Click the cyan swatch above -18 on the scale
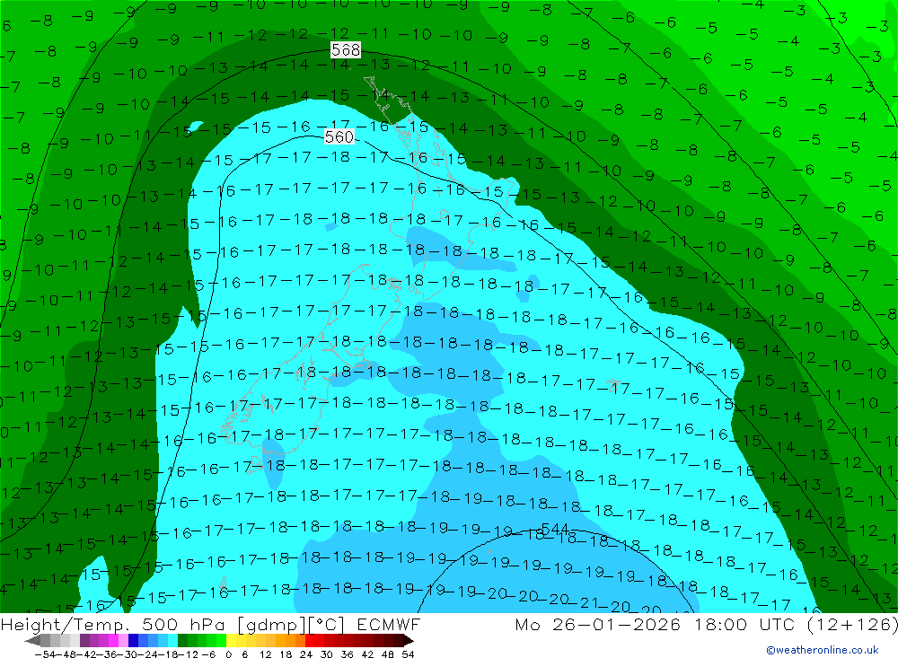The image size is (898, 658). coord(172,641)
